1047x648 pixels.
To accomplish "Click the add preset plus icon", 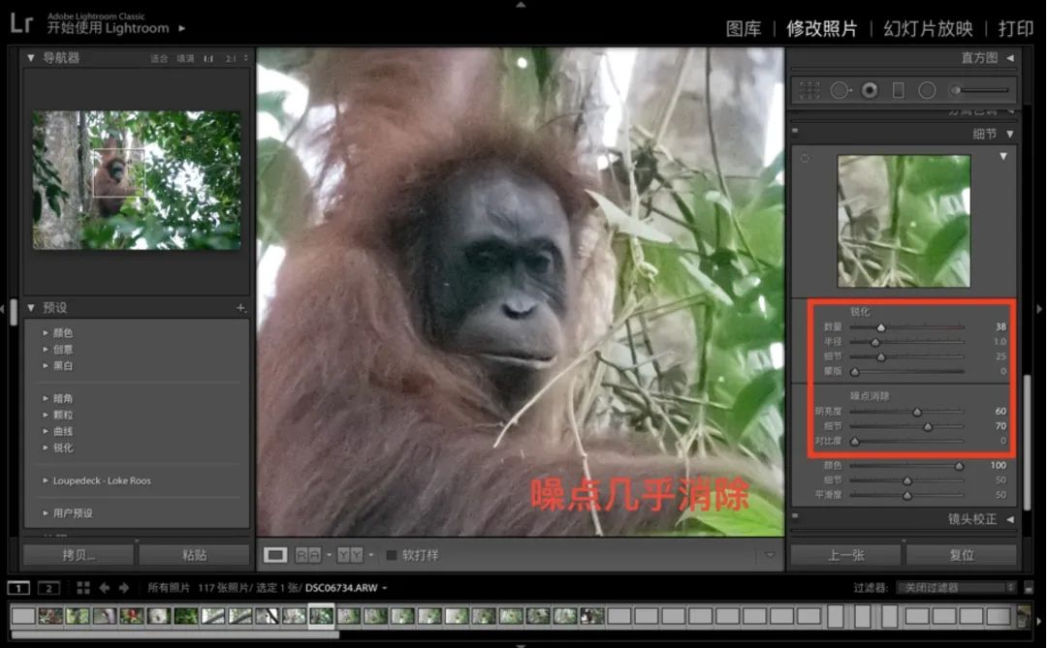I will coord(240,308).
